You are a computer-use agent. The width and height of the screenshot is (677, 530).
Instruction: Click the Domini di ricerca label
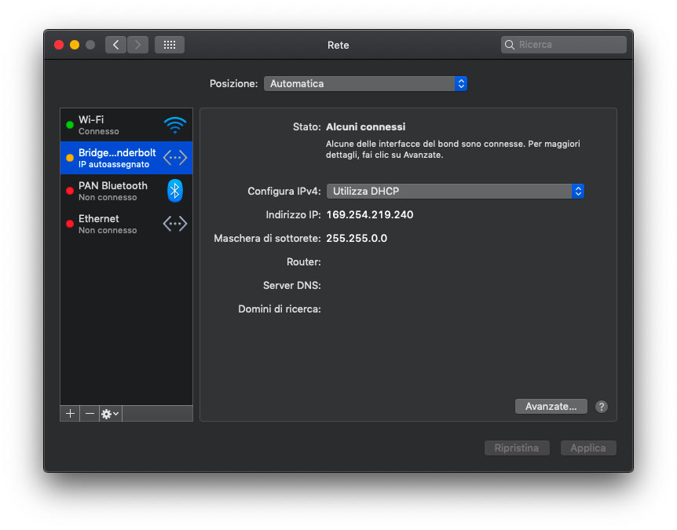(x=280, y=309)
